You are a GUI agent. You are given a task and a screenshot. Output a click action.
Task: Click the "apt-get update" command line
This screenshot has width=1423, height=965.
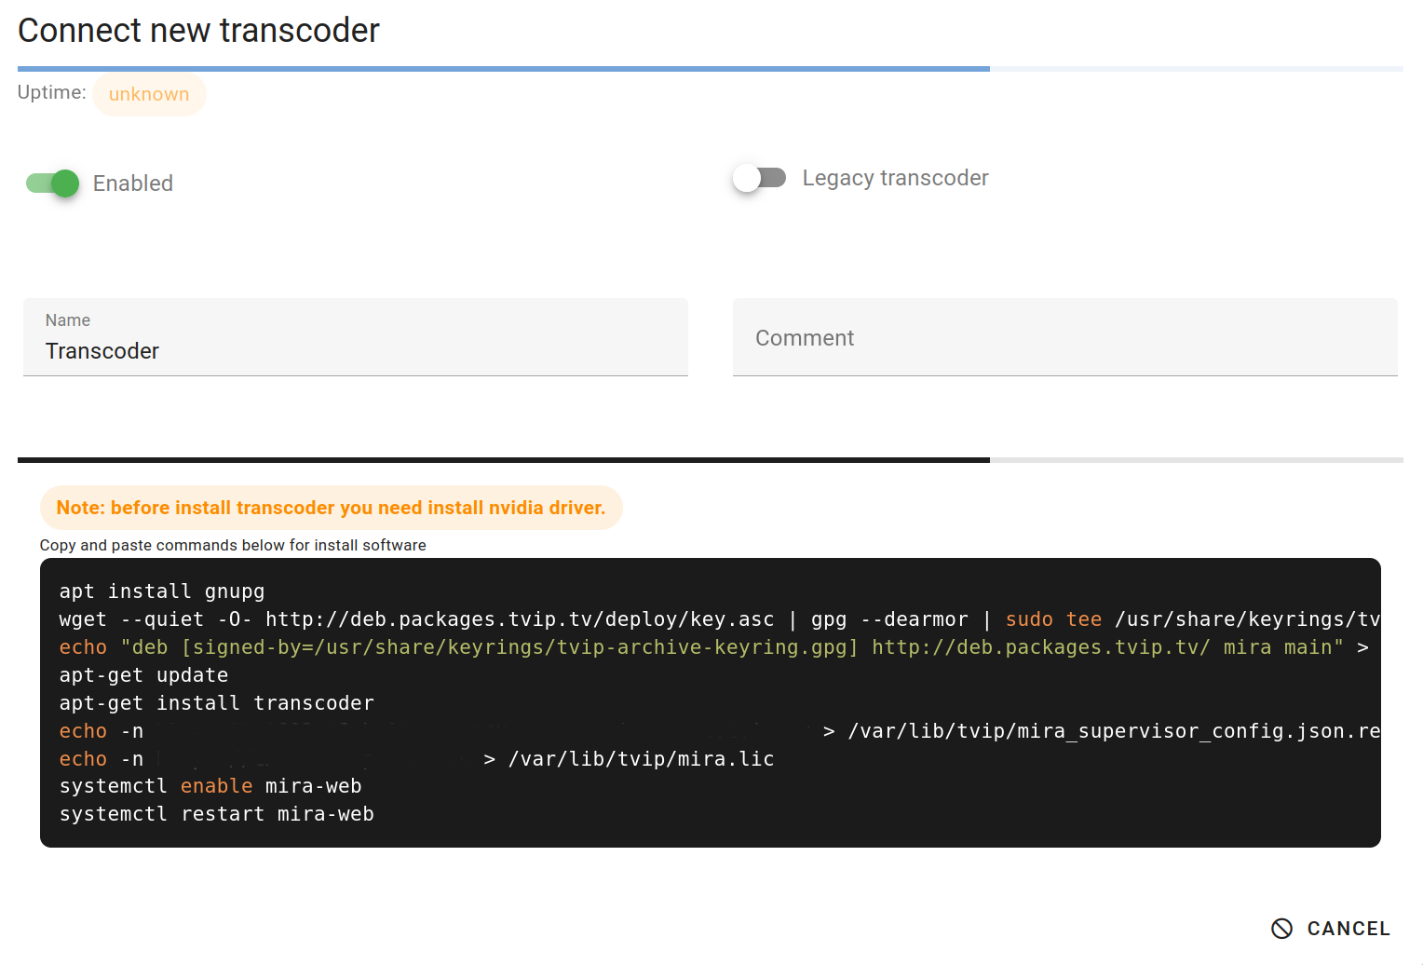(143, 675)
